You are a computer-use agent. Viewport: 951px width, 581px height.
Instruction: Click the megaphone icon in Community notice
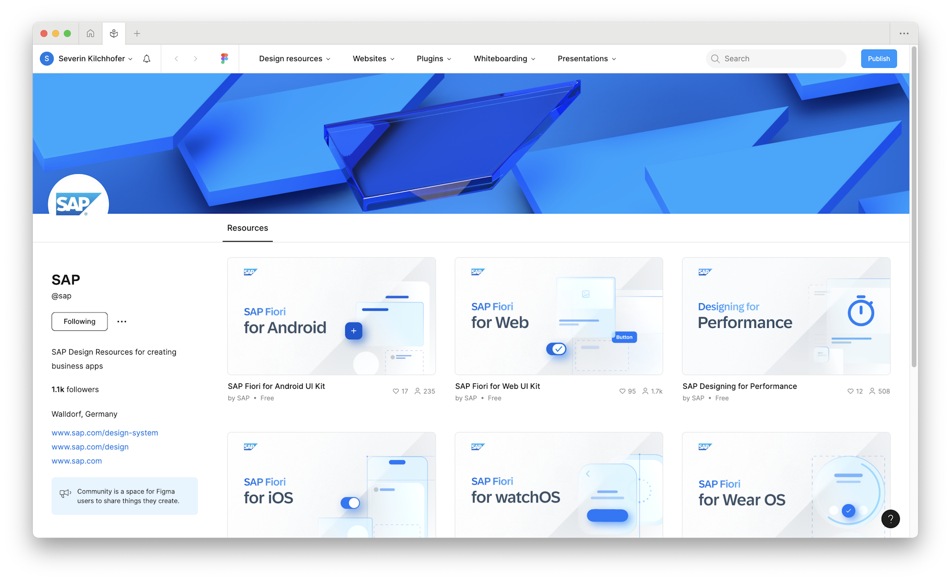pyautogui.click(x=65, y=493)
